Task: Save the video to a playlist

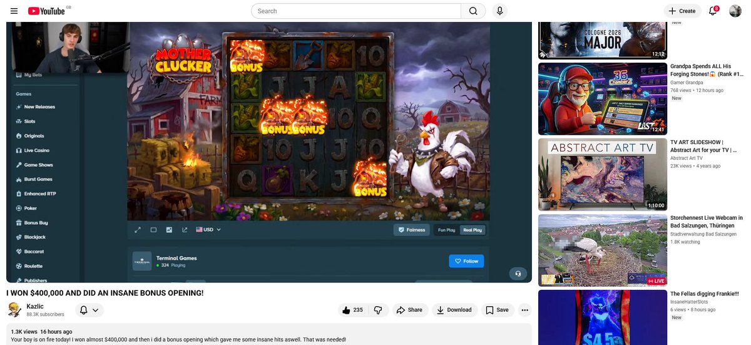Action: click(x=498, y=310)
